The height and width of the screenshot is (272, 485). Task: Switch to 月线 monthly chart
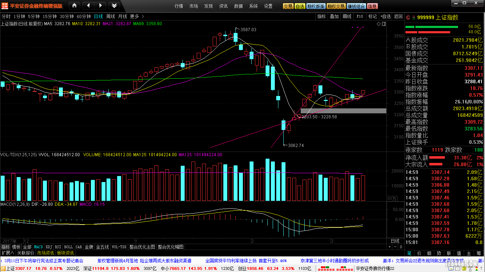click(122, 16)
